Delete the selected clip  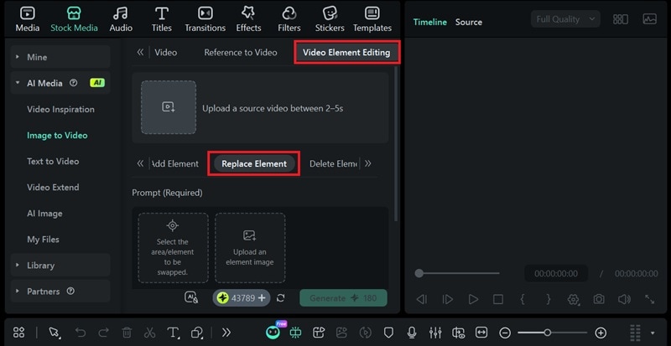click(127, 333)
